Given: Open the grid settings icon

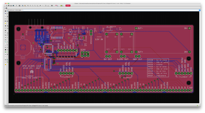Looking at the screenshot, I should [6, 8].
